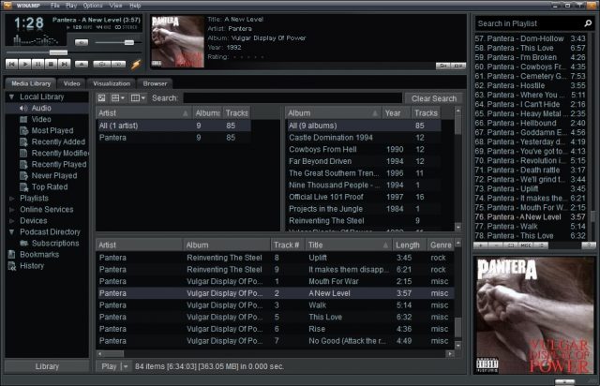Open the Options menu
The height and width of the screenshot is (386, 600).
(92, 6)
